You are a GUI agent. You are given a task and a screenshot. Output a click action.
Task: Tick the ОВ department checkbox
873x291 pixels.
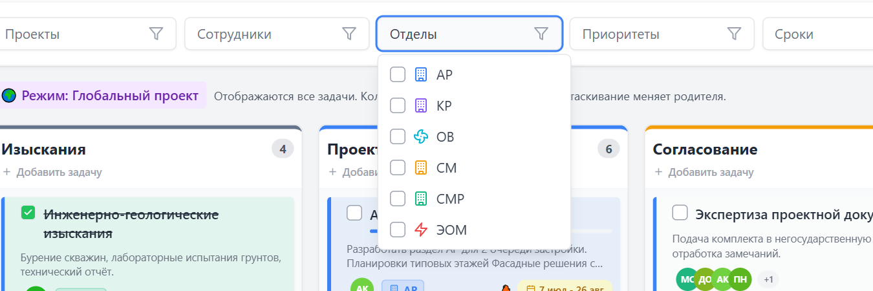(398, 136)
